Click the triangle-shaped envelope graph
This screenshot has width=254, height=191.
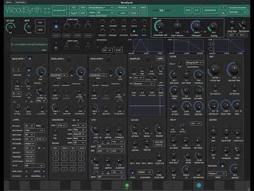tap(147, 46)
